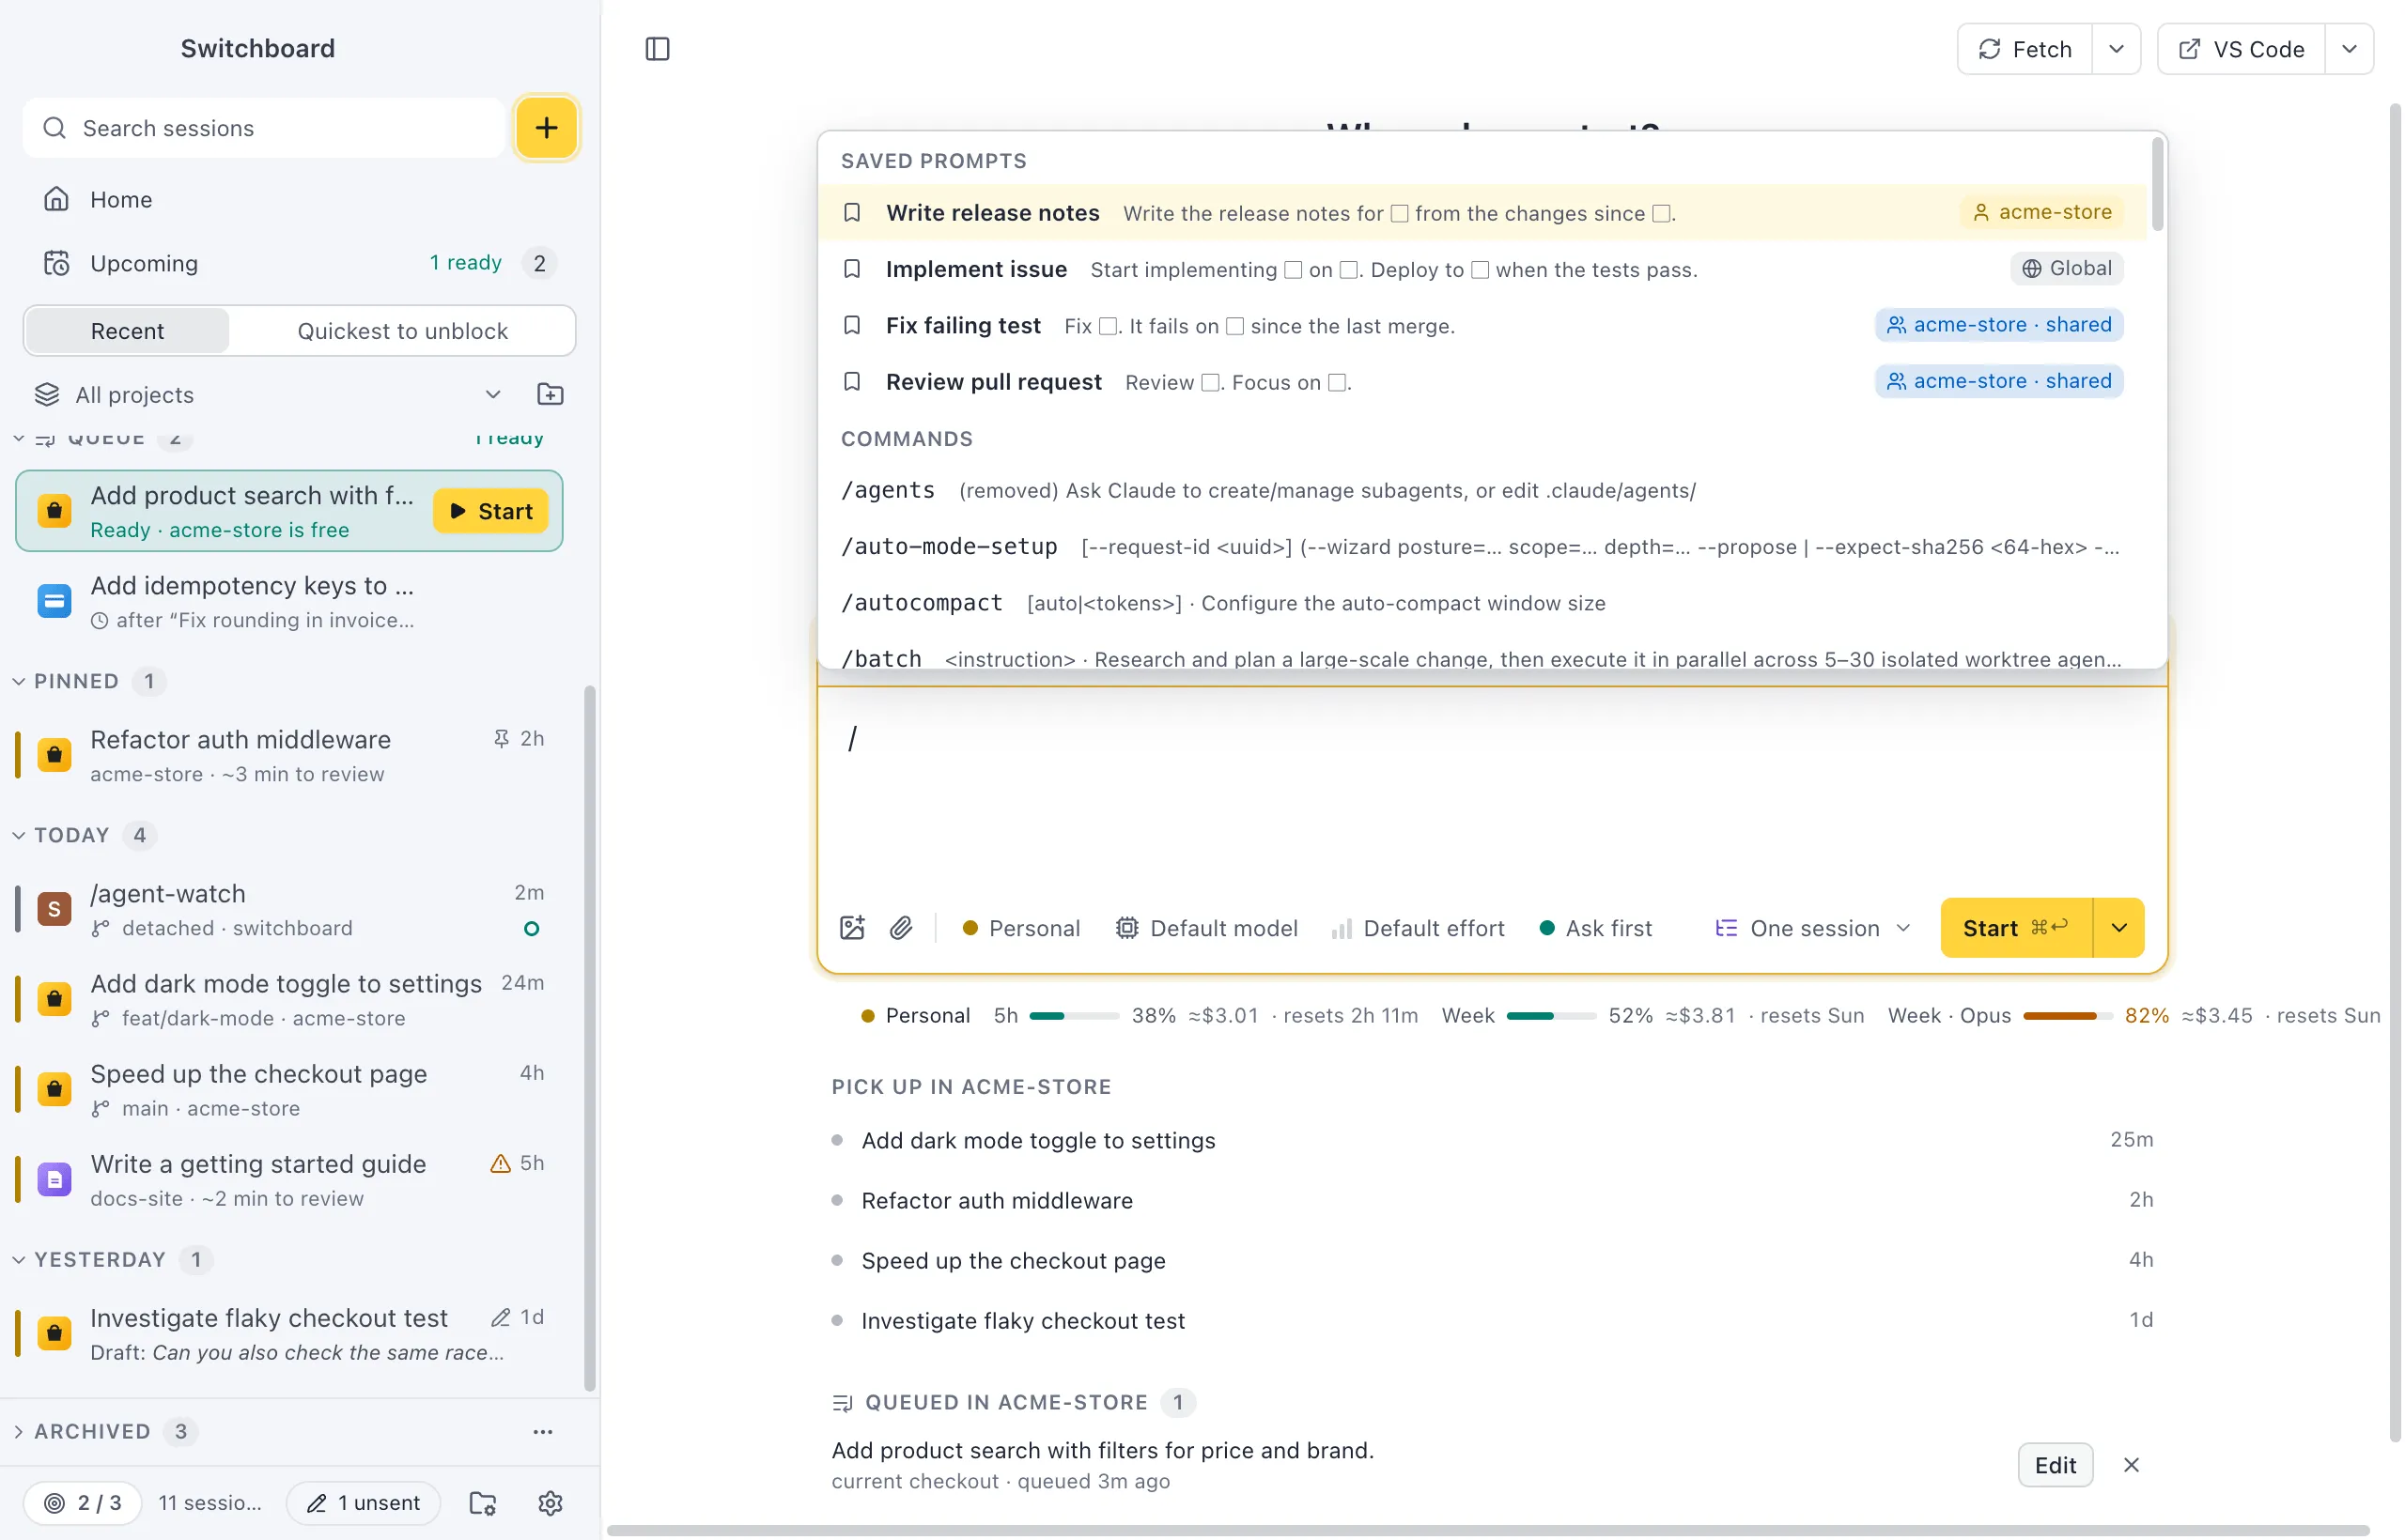This screenshot has height=1540, width=2405.
Task: Click Start on queued product search session
Action: [491, 511]
